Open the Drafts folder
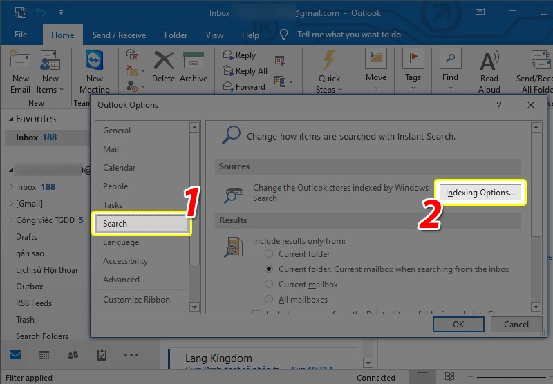The height and width of the screenshot is (384, 553). (26, 237)
